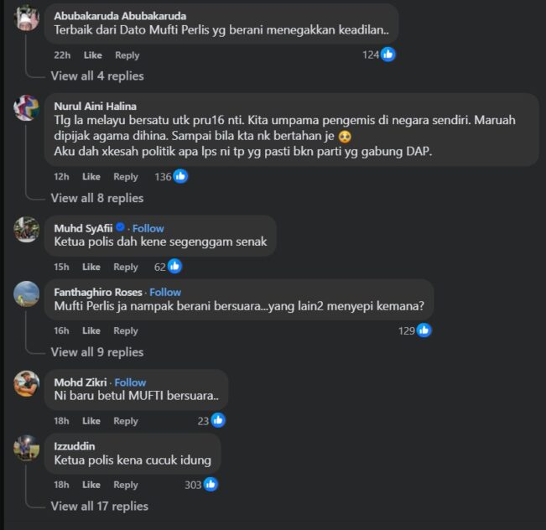Reply to Mohd Zikri's comment
The height and width of the screenshot is (530, 546).
click(x=126, y=421)
